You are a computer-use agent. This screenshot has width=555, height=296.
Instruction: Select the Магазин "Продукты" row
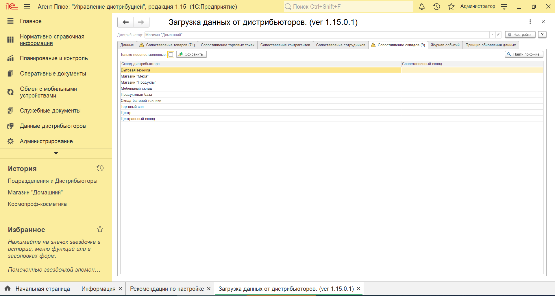[332, 82]
